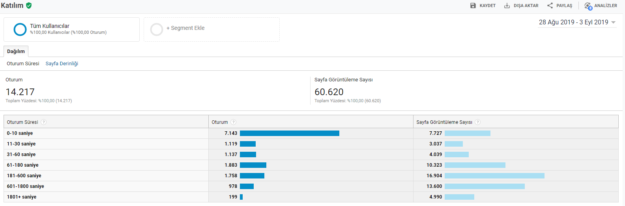Image resolution: width=625 pixels, height=206 pixels.
Task: Select the Dağılım tab
Action: pos(16,51)
